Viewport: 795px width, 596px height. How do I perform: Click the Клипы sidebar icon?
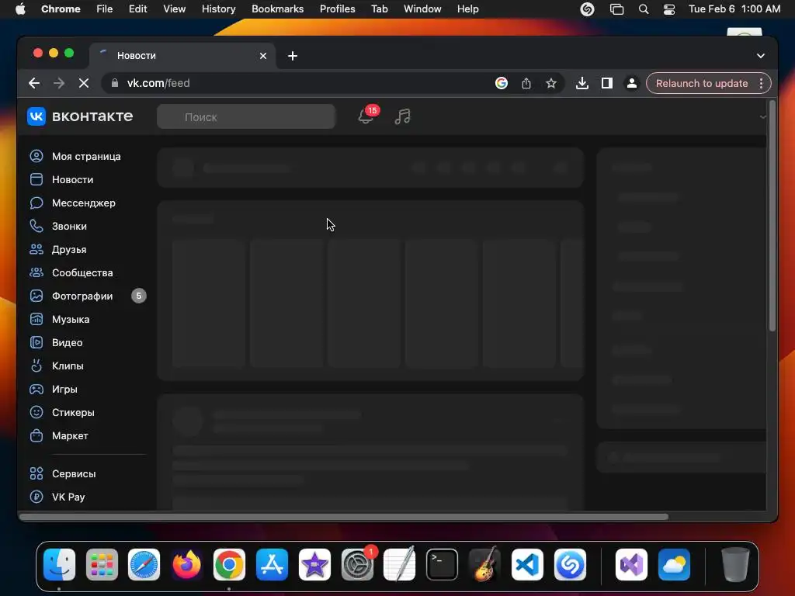pyautogui.click(x=36, y=366)
